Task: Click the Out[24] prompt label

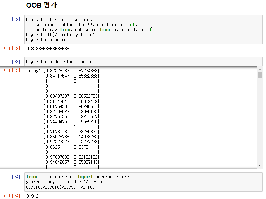Action: pyautogui.click(x=14, y=196)
